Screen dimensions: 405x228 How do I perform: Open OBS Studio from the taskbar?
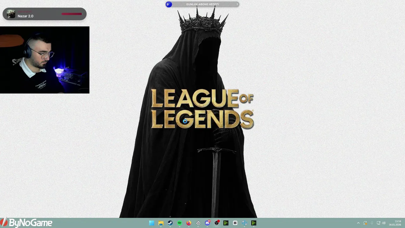point(217,223)
